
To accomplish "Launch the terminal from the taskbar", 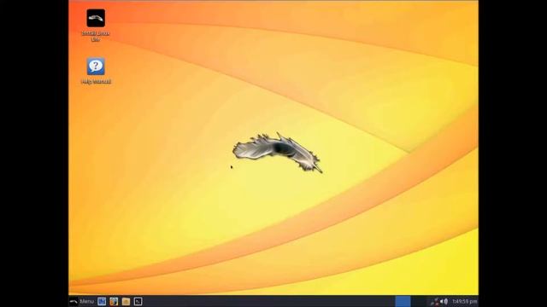I will 138,301.
